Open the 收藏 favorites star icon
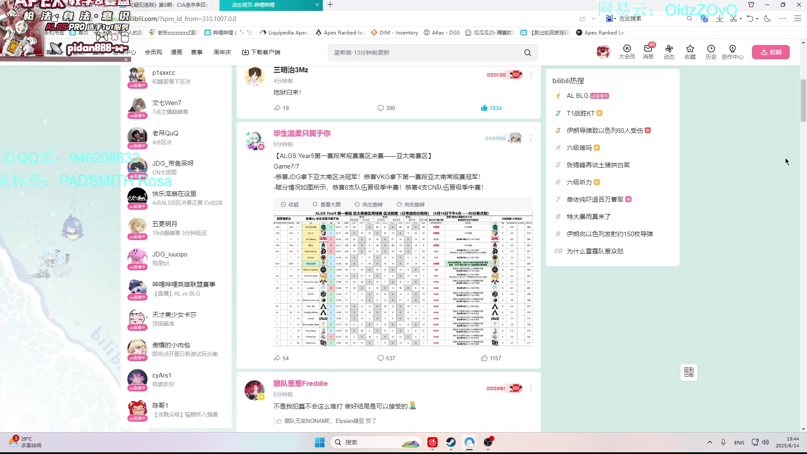Screen dimensions: 807x454 pos(690,52)
